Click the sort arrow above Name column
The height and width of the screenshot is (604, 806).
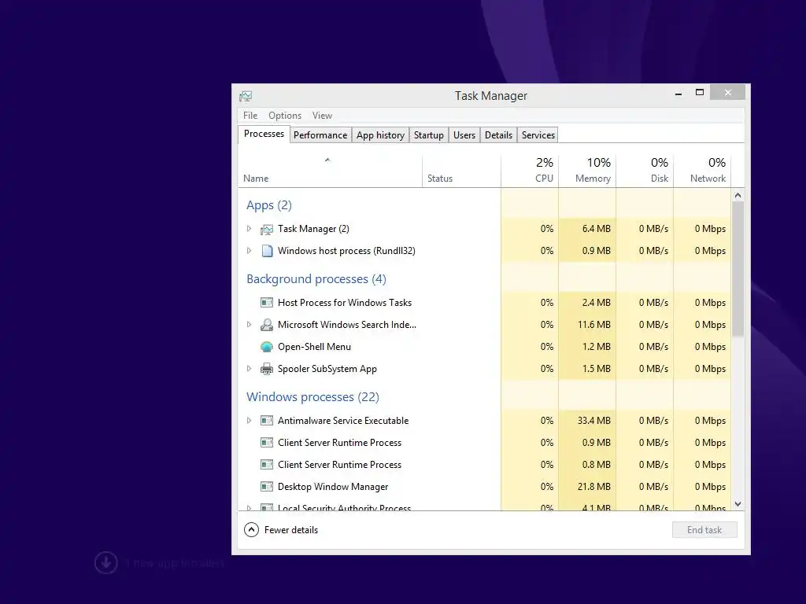(327, 160)
